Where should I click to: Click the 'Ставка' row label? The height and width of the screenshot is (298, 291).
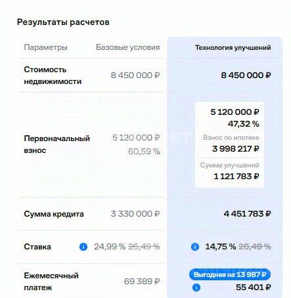pos(37,247)
